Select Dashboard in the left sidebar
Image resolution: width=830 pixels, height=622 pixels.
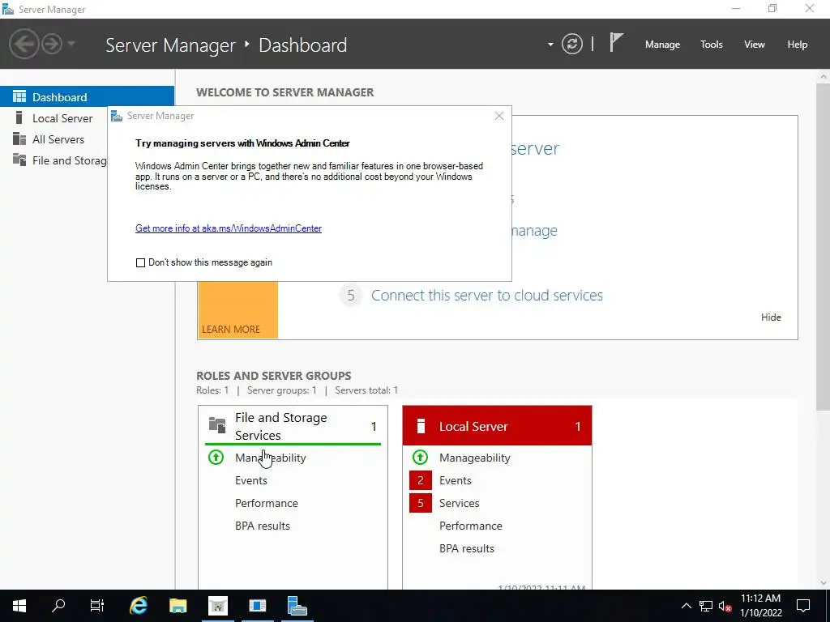click(x=87, y=97)
